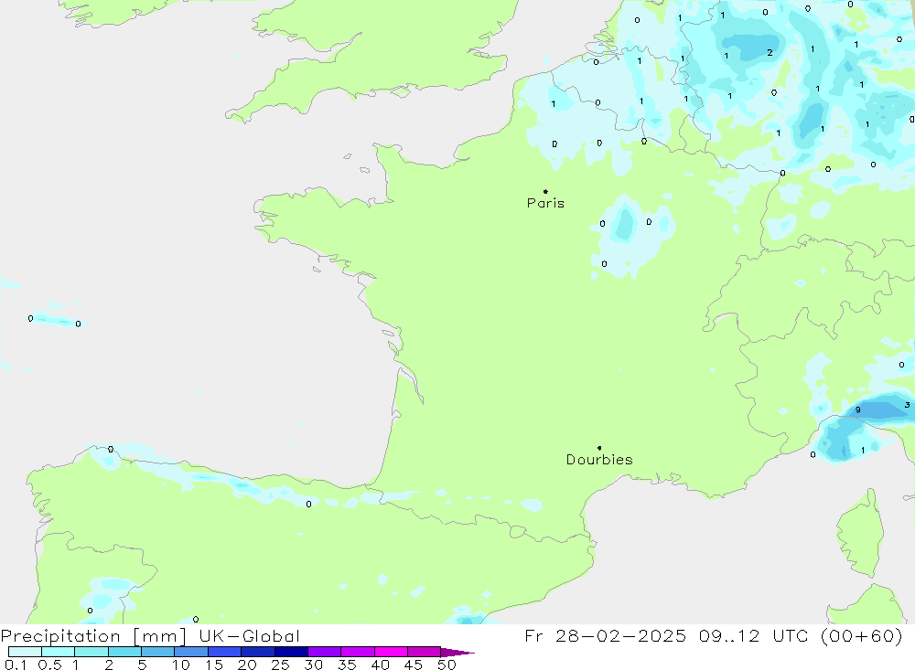This screenshot has height=670, width=915.
Task: Click the legend label '0.5'
Action: (x=49, y=665)
